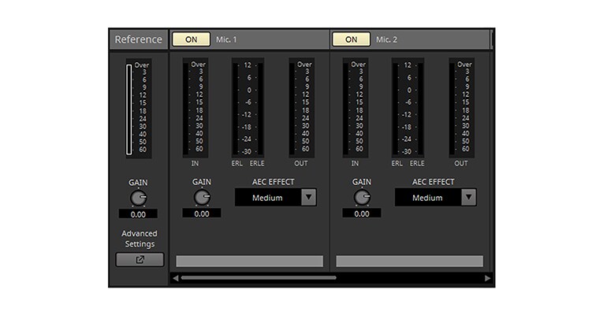Click the Reference GAIN knob
Image resolution: width=607 pixels, height=315 pixels.
138,198
